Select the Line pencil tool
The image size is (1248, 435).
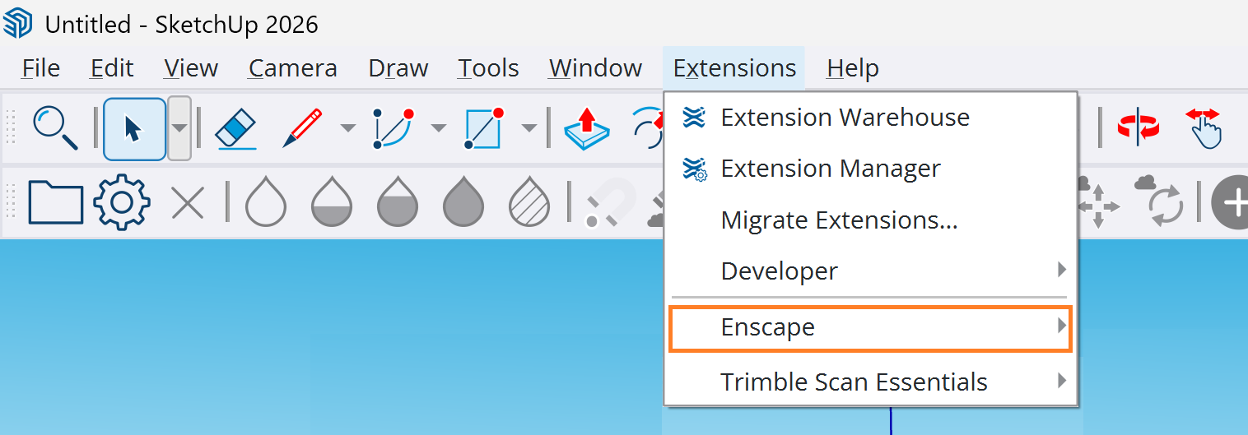click(301, 128)
